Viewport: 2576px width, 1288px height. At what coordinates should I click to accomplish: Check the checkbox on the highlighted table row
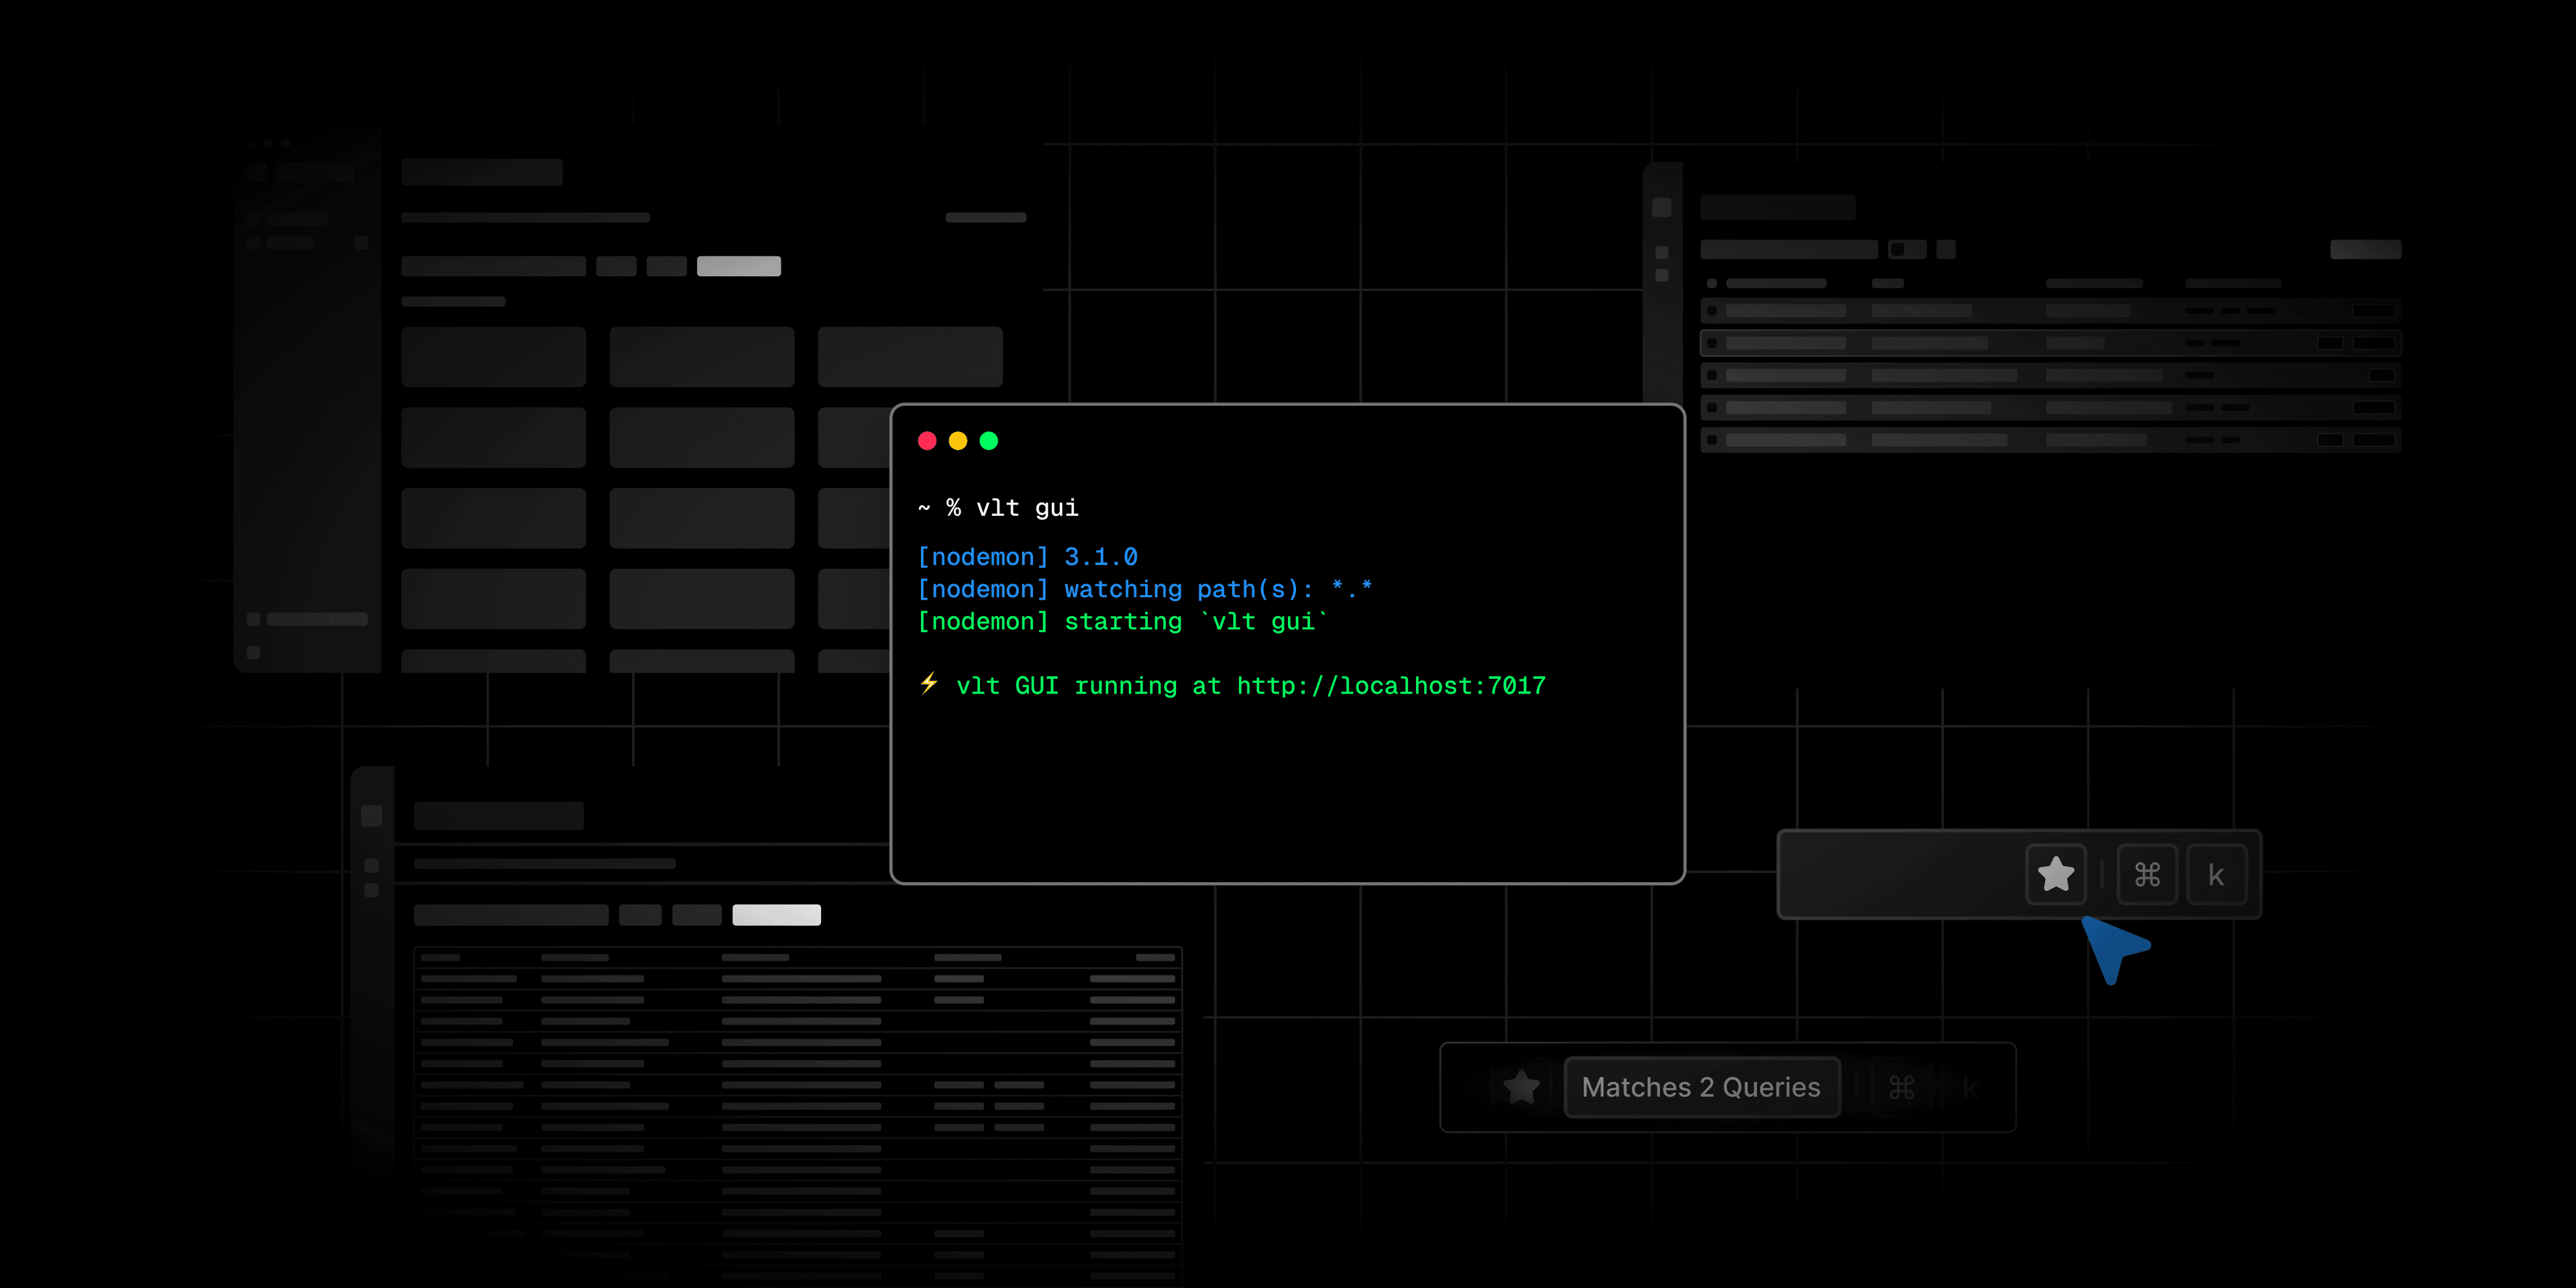1712,342
